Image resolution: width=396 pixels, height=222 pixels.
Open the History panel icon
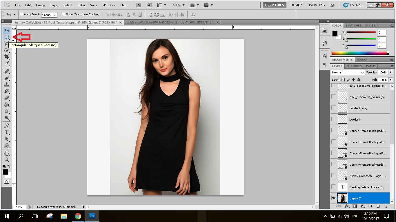[x=325, y=43]
